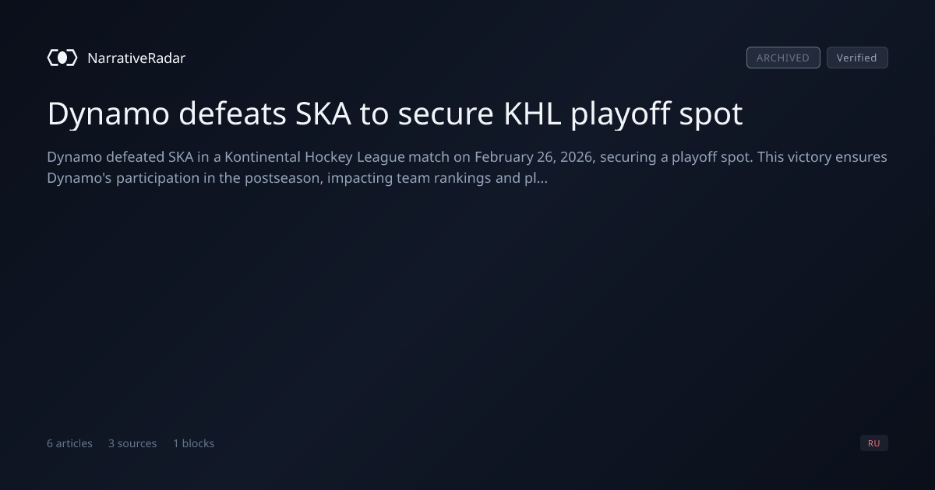935x490 pixels.
Task: Click the NarrativeRadar hexagon logo icon
Action: tap(62, 58)
